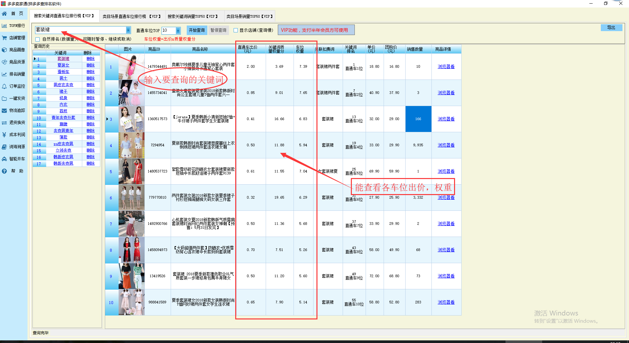Switch to 类目场景销量TOP50 tab
This screenshot has width=629, height=343.
[x=249, y=16]
